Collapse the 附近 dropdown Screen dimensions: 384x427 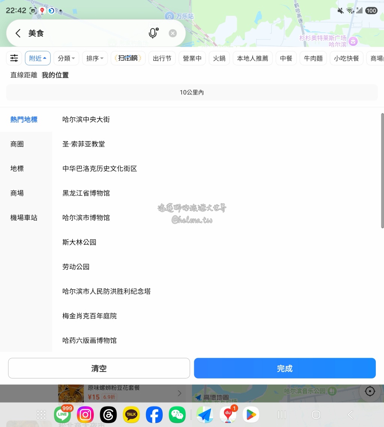coord(38,58)
